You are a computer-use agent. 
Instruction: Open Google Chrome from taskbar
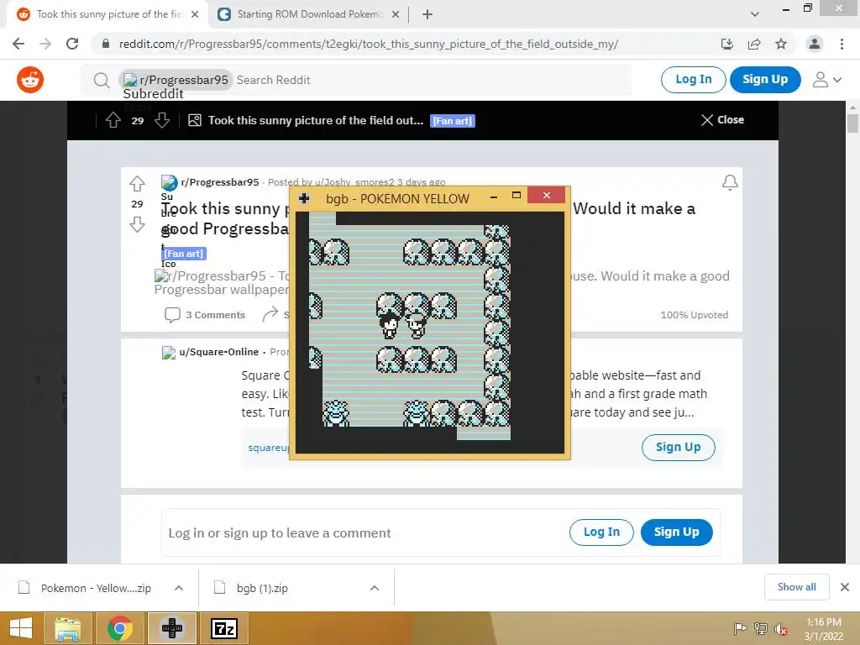click(x=119, y=628)
